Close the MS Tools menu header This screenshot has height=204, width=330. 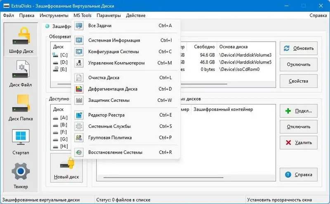tap(82, 15)
